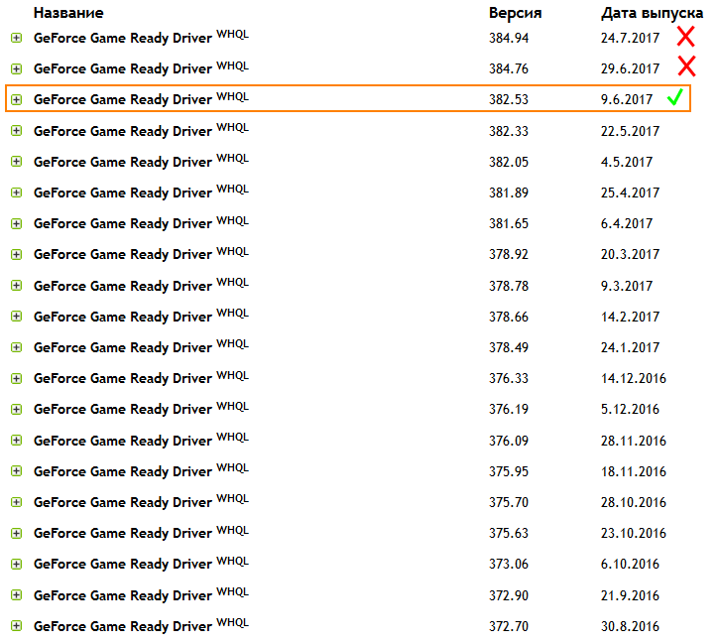Click release date 23.10.2016
This screenshot has height=643, width=717.
coord(634,534)
